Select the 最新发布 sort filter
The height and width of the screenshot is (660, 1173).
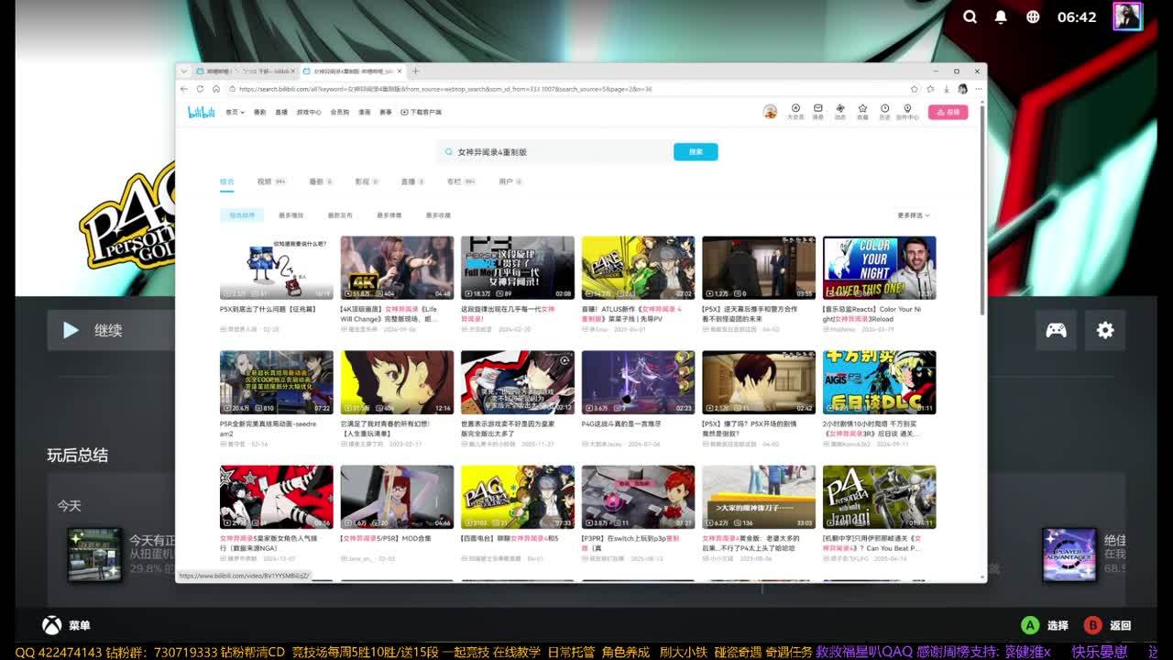coord(340,215)
